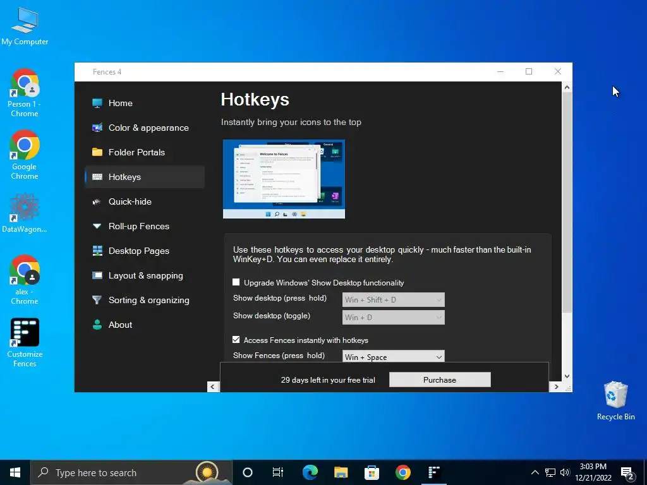The width and height of the screenshot is (647, 485).
Task: Minimize the Fences 4 window
Action: 500,71
